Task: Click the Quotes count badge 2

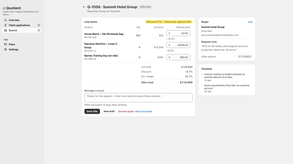Action: click(x=39, y=30)
